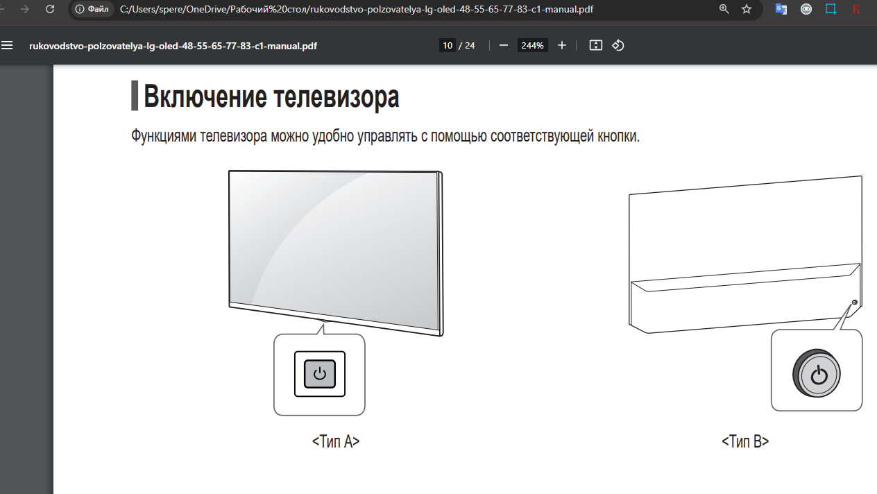
Task: Click the gray round extension icon
Action: coord(806,10)
